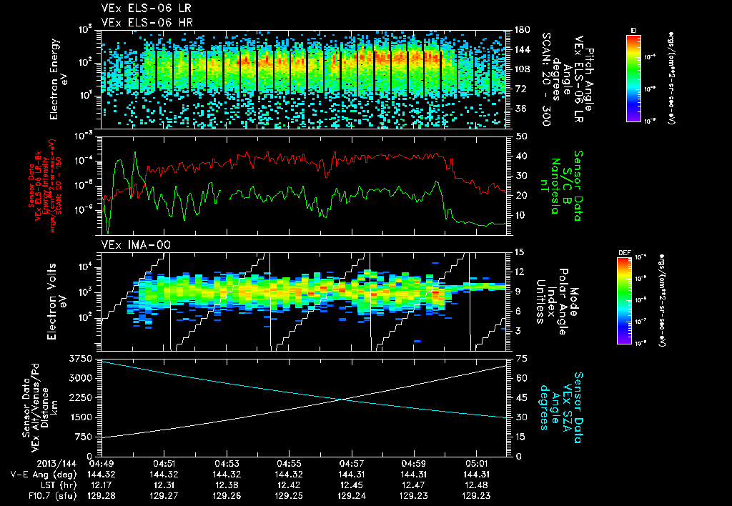
Task: Click the F10.7 value 129.25
Action: point(289,496)
